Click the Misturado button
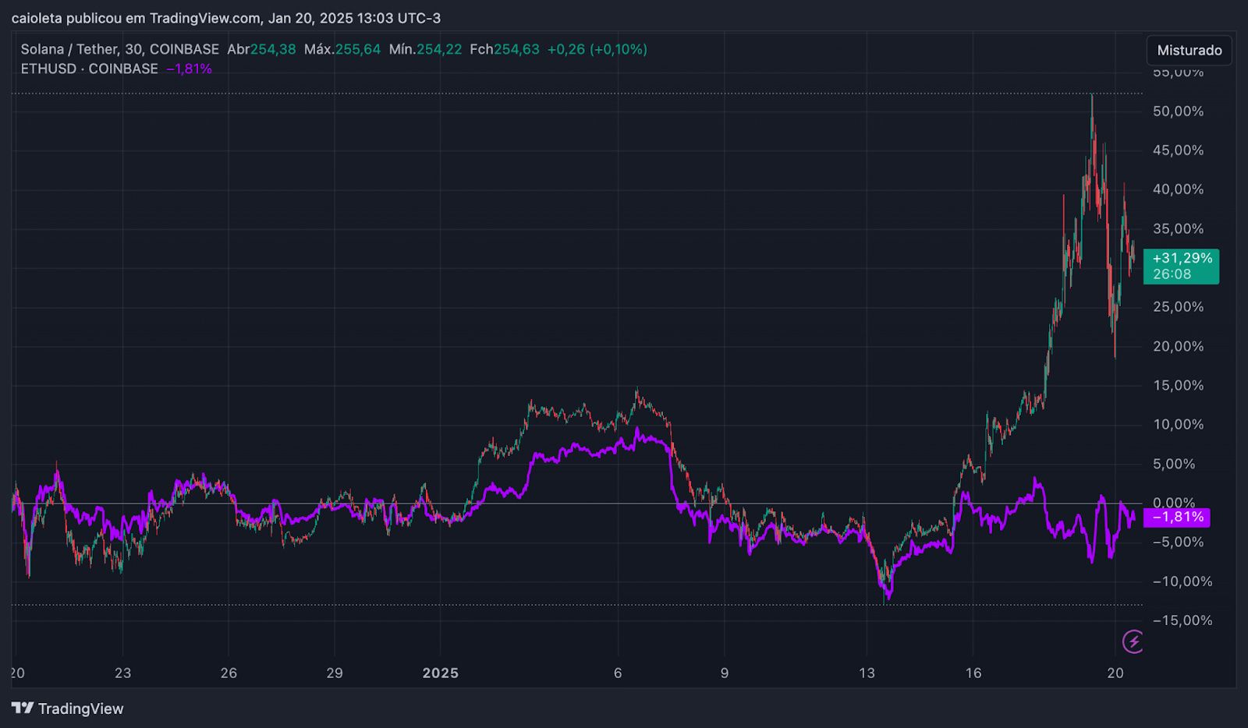1248x728 pixels. 1189,50
